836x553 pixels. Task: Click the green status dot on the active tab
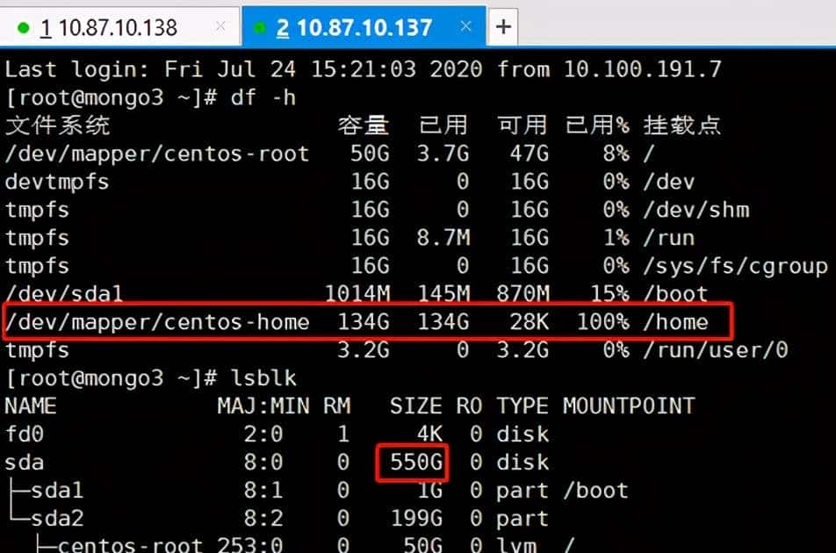pos(261,25)
